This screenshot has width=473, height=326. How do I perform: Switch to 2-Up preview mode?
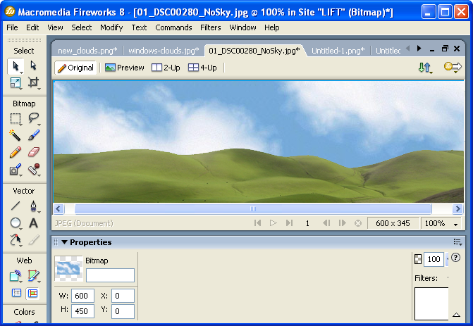tap(166, 68)
